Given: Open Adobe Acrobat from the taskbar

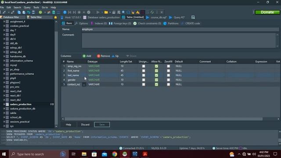Looking at the screenshot, I should point(145,154).
